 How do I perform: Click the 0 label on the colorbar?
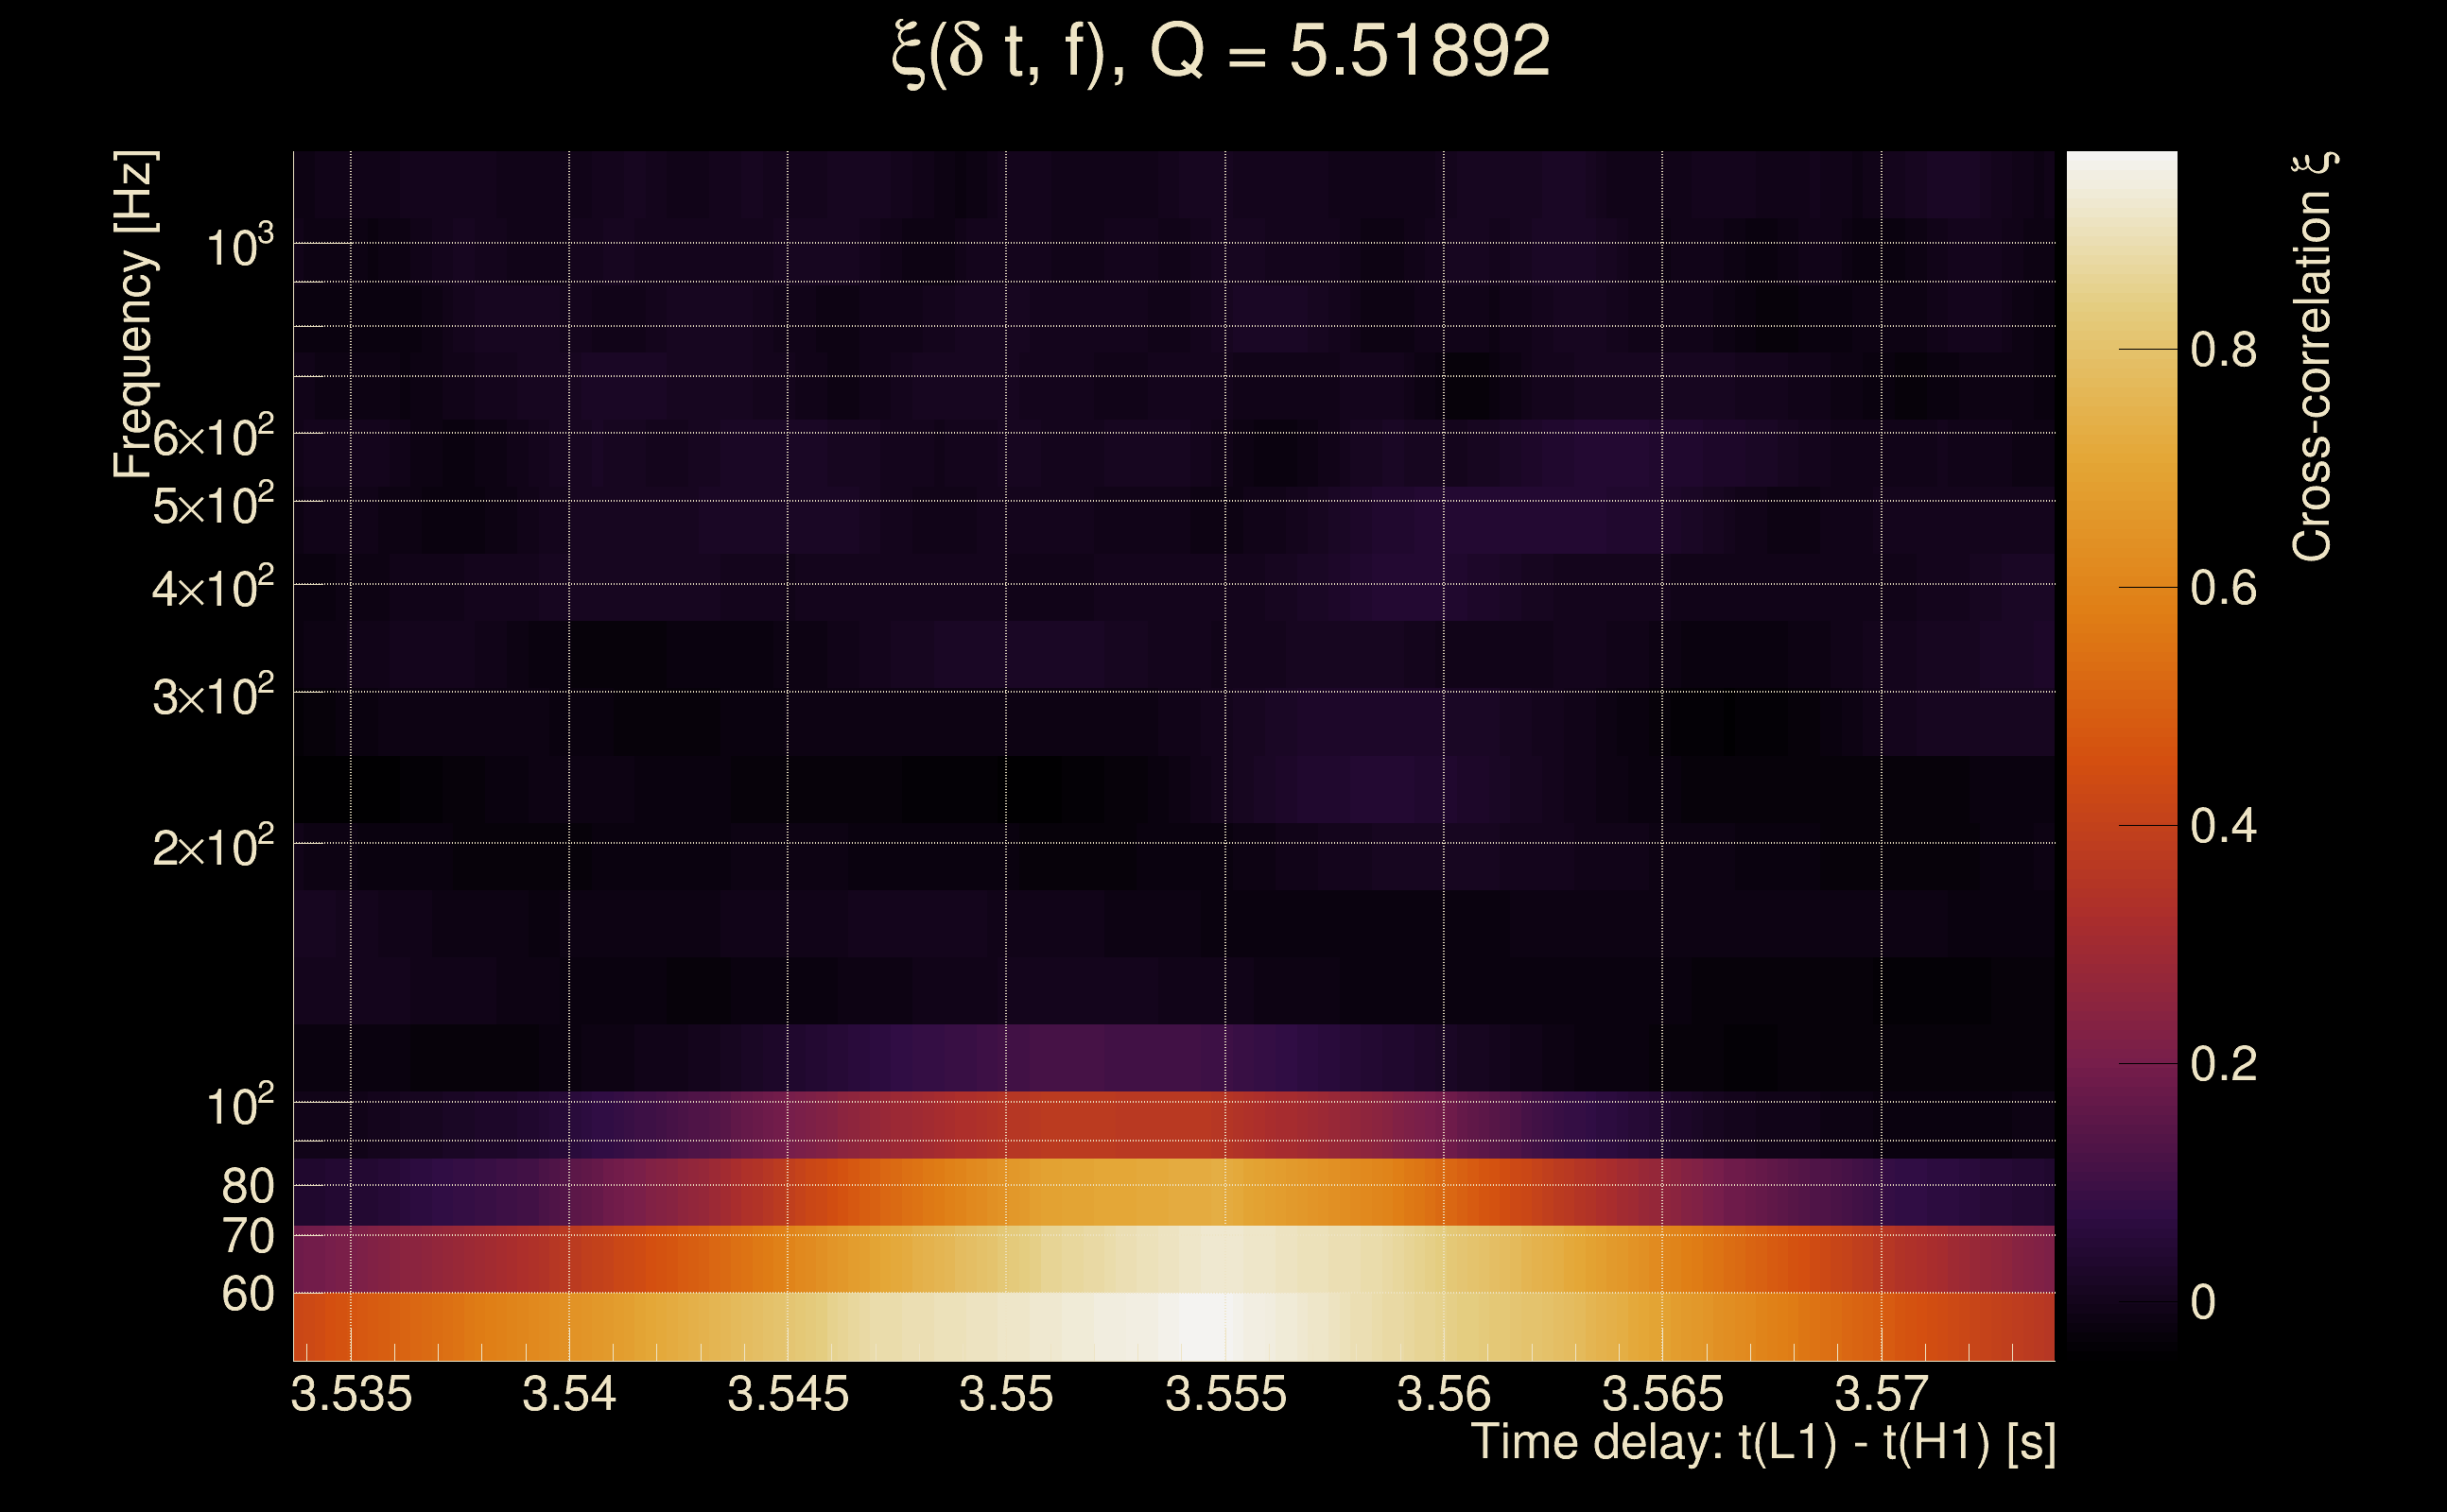(2203, 1302)
